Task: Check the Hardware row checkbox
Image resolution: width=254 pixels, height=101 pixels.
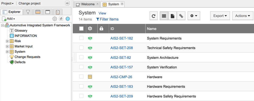Action: [x=81, y=77]
